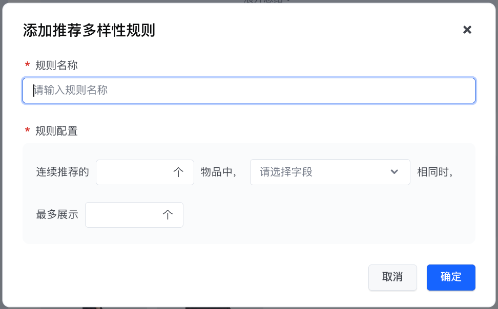Screen dimensions: 498x309
Task: Focus the 最多展示 count input
Action: click(123, 215)
